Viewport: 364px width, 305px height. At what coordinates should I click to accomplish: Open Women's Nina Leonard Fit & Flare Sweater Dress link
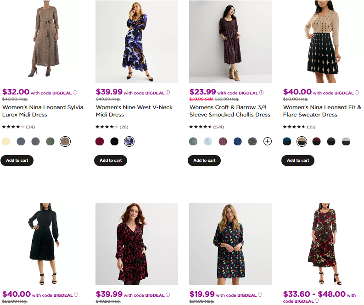322,111
